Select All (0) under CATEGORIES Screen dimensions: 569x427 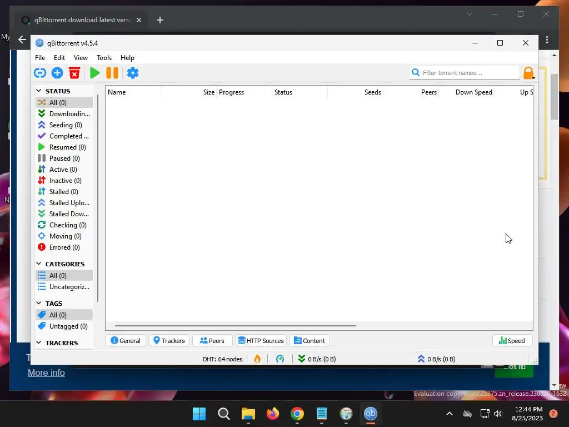64,276
